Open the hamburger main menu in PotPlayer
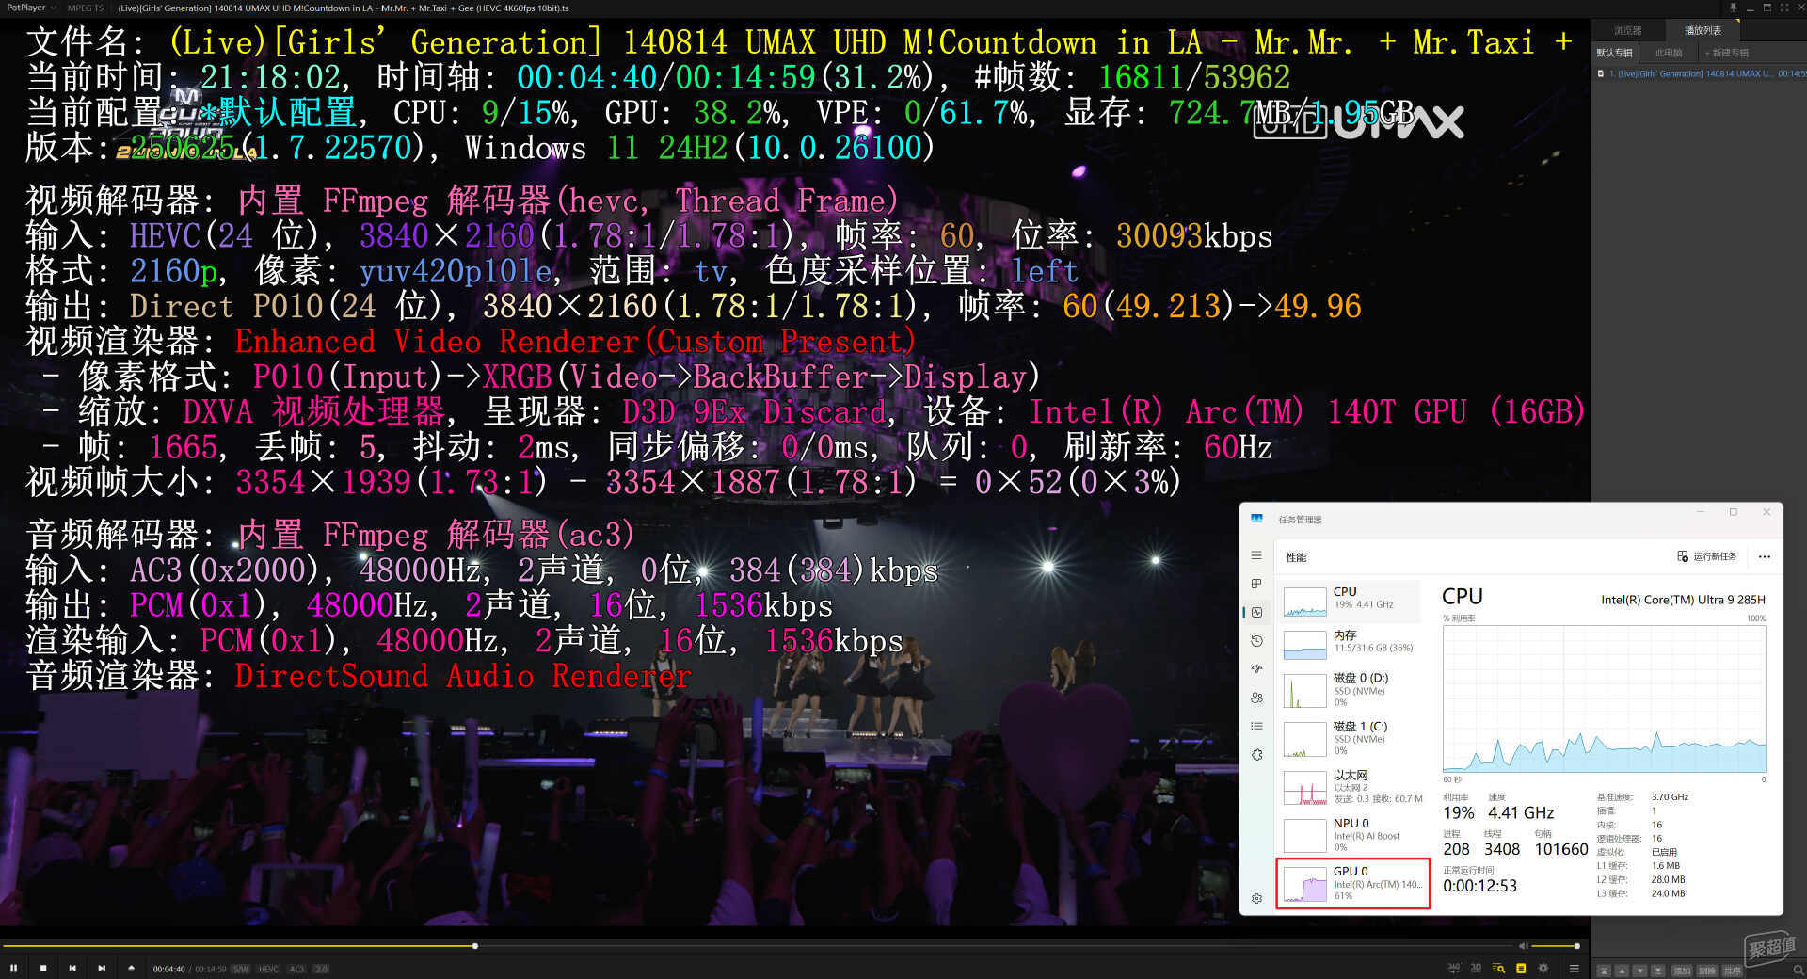1807x979 pixels. [x=1575, y=969]
